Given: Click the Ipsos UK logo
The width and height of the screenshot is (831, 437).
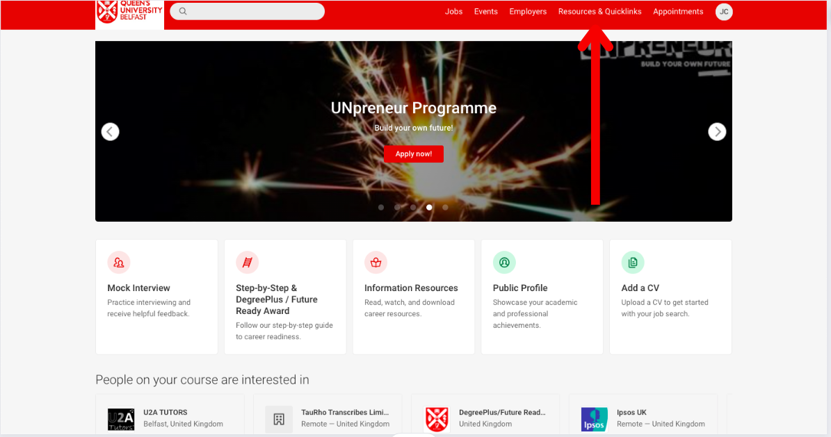Looking at the screenshot, I should [x=595, y=419].
